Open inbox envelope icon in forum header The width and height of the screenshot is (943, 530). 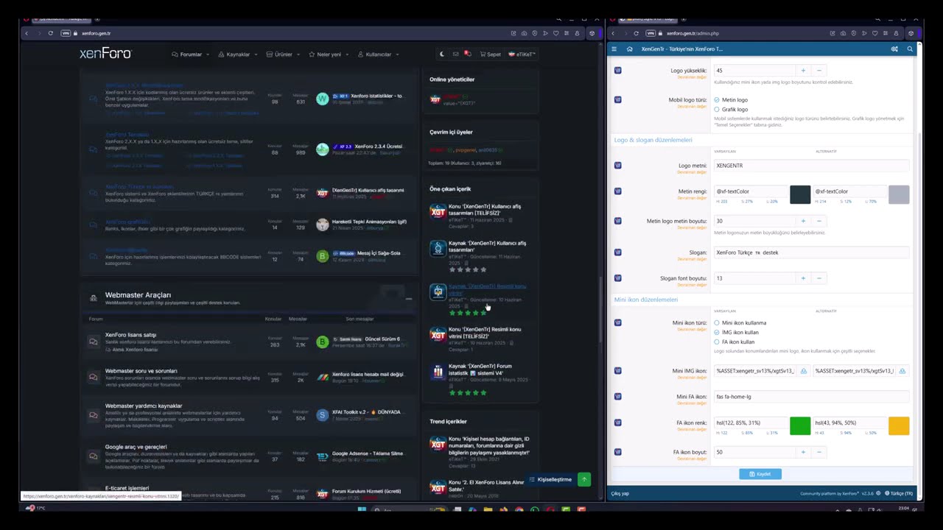455,54
